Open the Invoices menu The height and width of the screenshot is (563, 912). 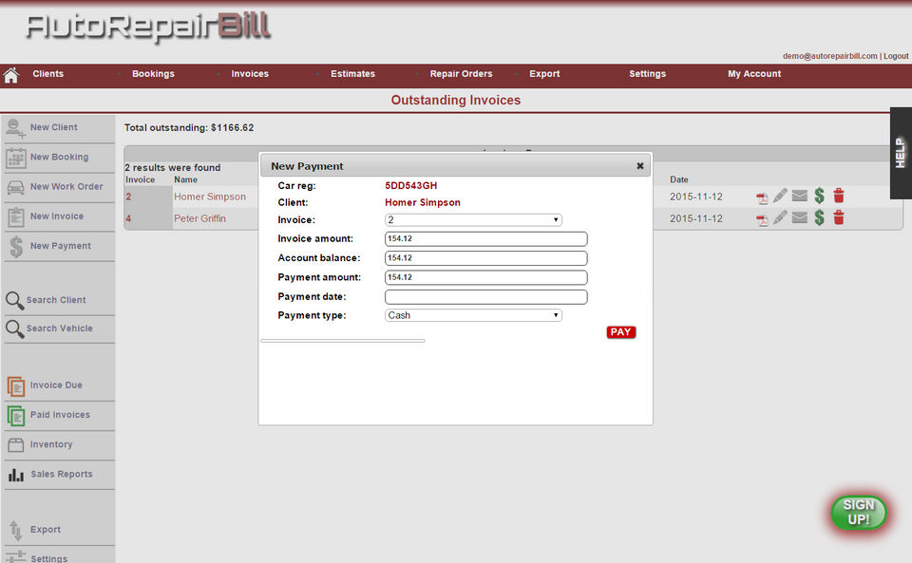coord(250,74)
